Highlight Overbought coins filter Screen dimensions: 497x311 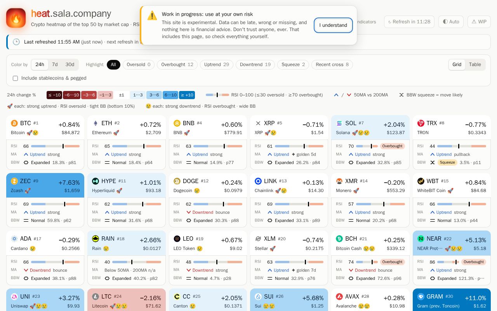177,65
